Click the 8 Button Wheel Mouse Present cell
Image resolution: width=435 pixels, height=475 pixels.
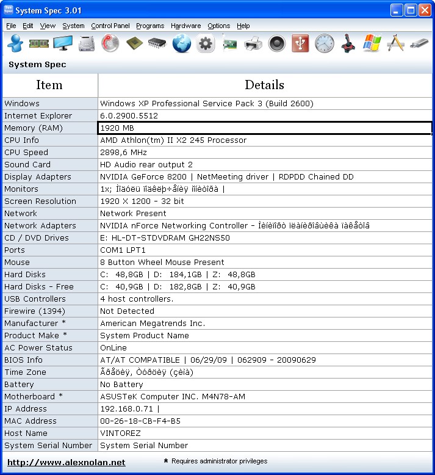[265, 263]
